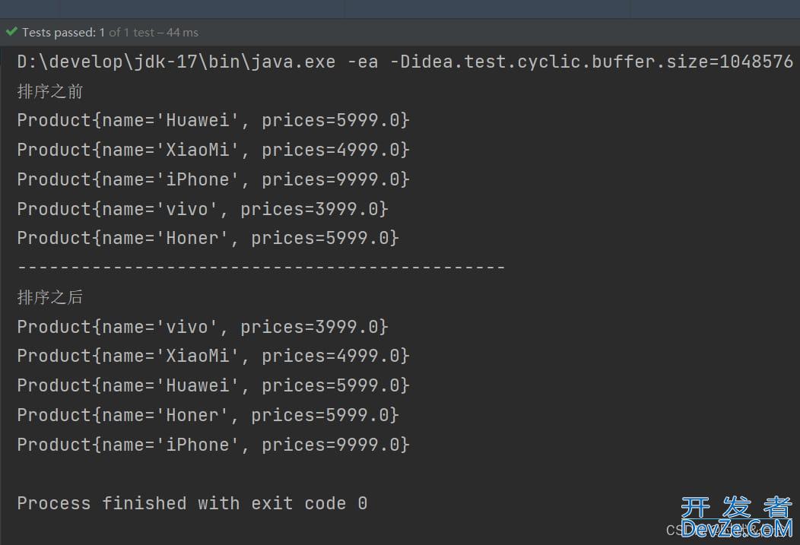800x545 pixels.
Task: Click the 排序之前 heading line
Action: (x=50, y=92)
